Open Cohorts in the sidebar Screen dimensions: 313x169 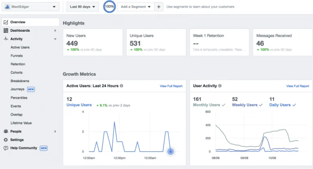[16, 72]
